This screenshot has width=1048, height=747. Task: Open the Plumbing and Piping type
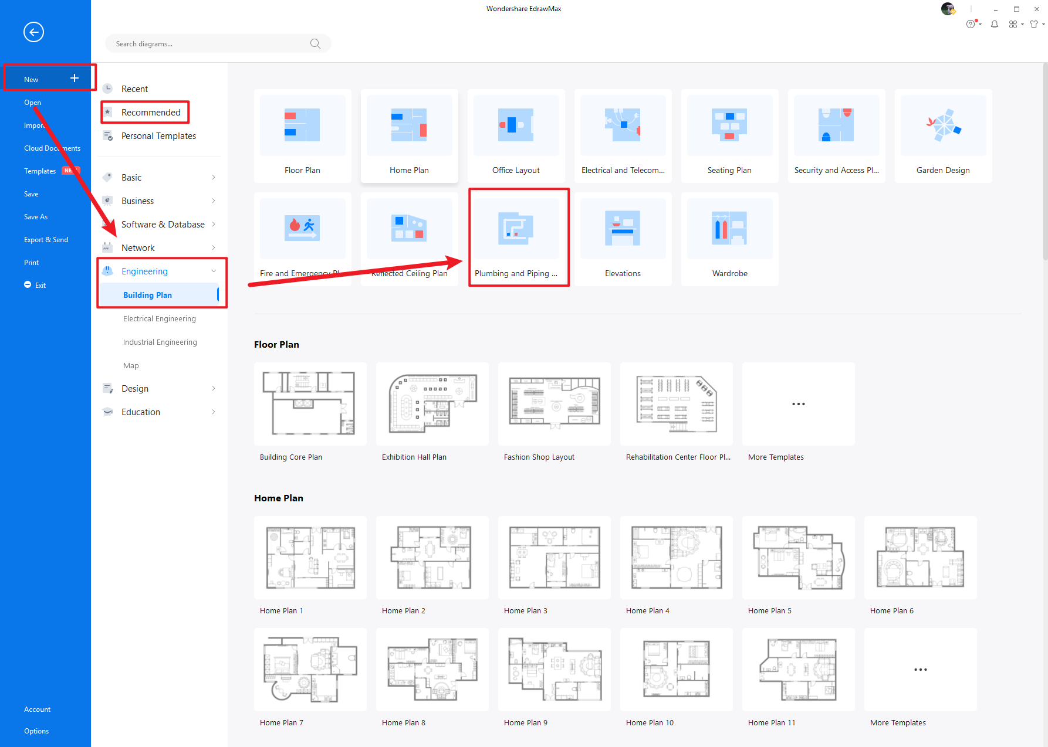[516, 239]
